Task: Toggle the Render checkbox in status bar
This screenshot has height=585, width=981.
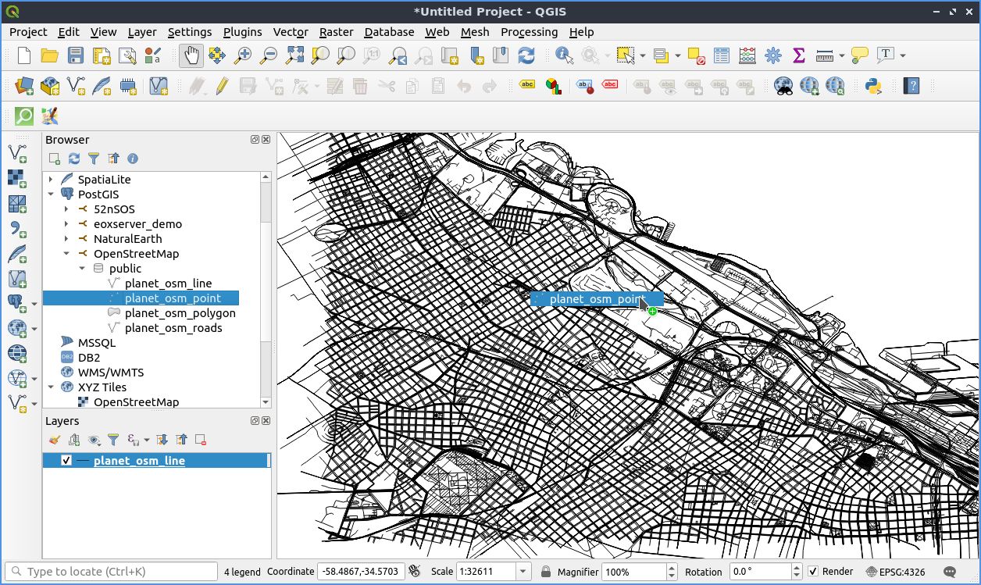Action: coord(813,572)
